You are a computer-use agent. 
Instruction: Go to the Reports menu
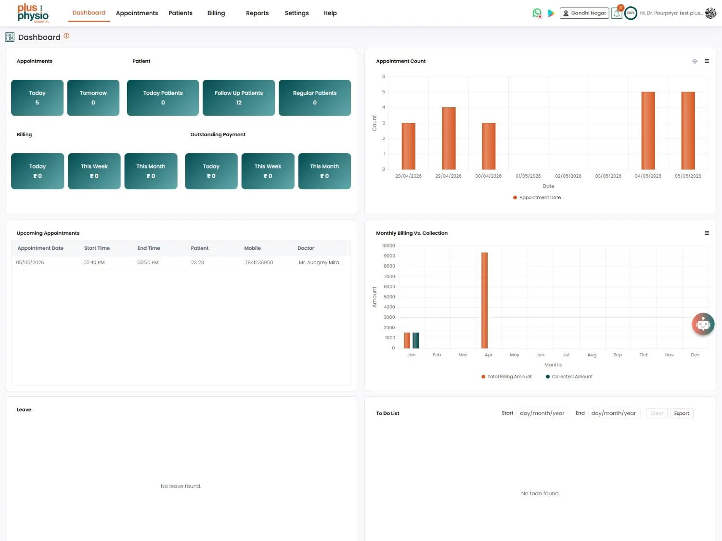click(257, 13)
